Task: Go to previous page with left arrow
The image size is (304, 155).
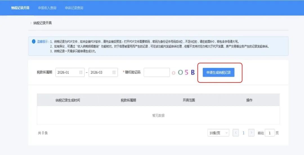Action: pos(236,133)
